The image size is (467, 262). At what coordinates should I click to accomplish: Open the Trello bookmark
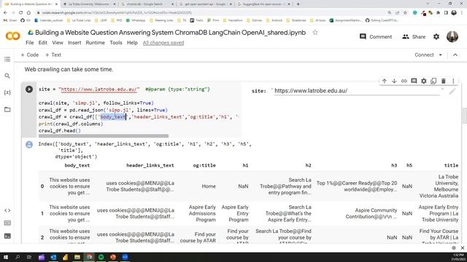[x=196, y=20]
